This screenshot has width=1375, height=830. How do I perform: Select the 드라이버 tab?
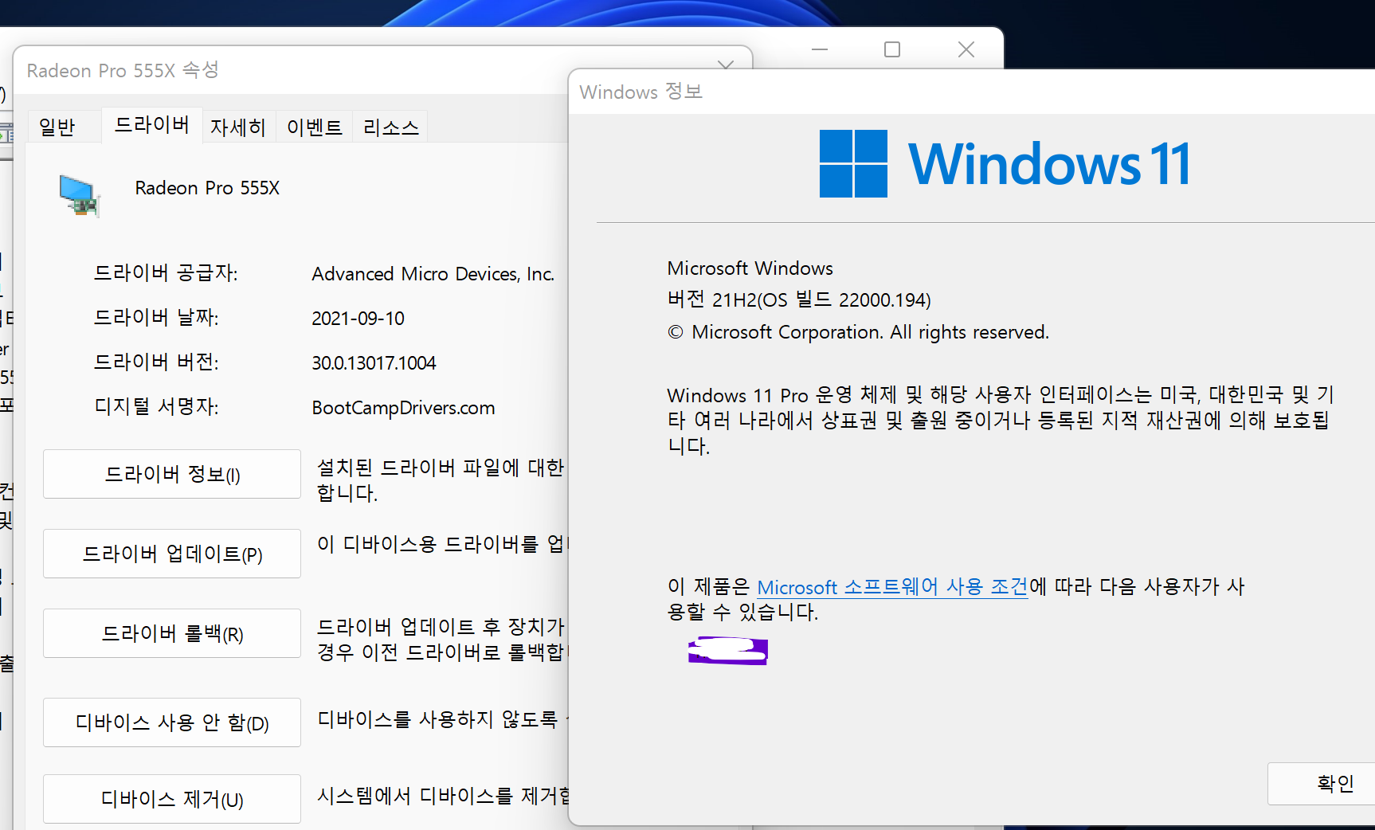click(x=151, y=125)
